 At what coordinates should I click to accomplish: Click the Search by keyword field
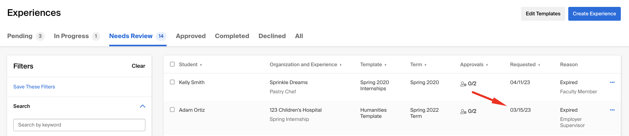(x=79, y=125)
